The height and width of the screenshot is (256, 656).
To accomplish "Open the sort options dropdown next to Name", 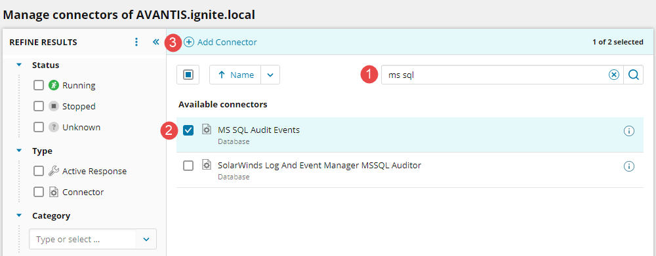I will [x=270, y=75].
